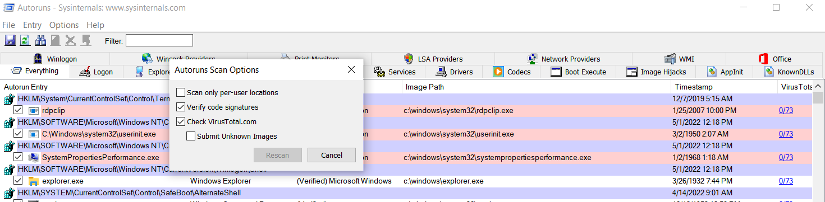
Task: Uncheck the rdpclip autorun entry
Action: (x=18, y=110)
